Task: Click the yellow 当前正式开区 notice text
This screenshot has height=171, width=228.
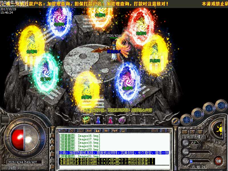Action: [x=118, y=110]
